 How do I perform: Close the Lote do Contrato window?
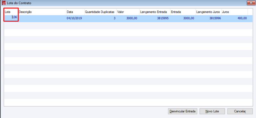(x=250, y=3)
